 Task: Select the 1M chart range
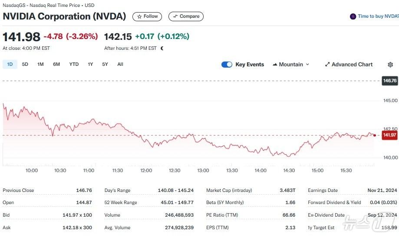(40, 65)
